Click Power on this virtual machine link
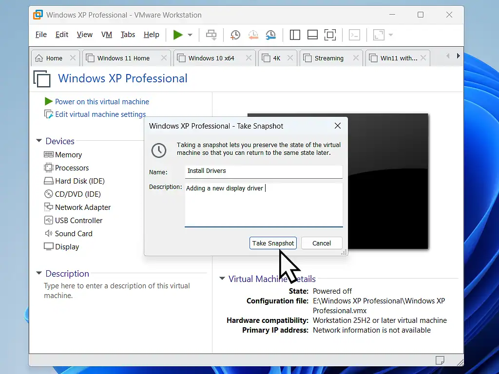Screen dimensions: 499x374 point(102,102)
